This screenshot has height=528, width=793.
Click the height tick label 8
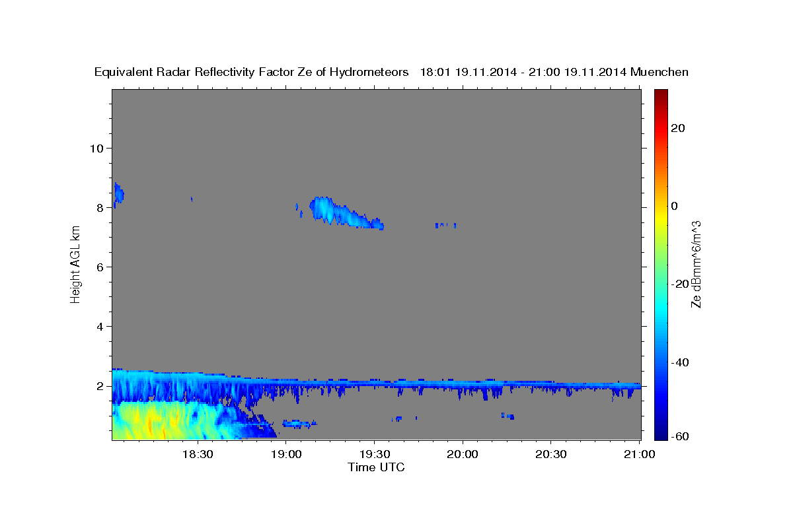100,207
